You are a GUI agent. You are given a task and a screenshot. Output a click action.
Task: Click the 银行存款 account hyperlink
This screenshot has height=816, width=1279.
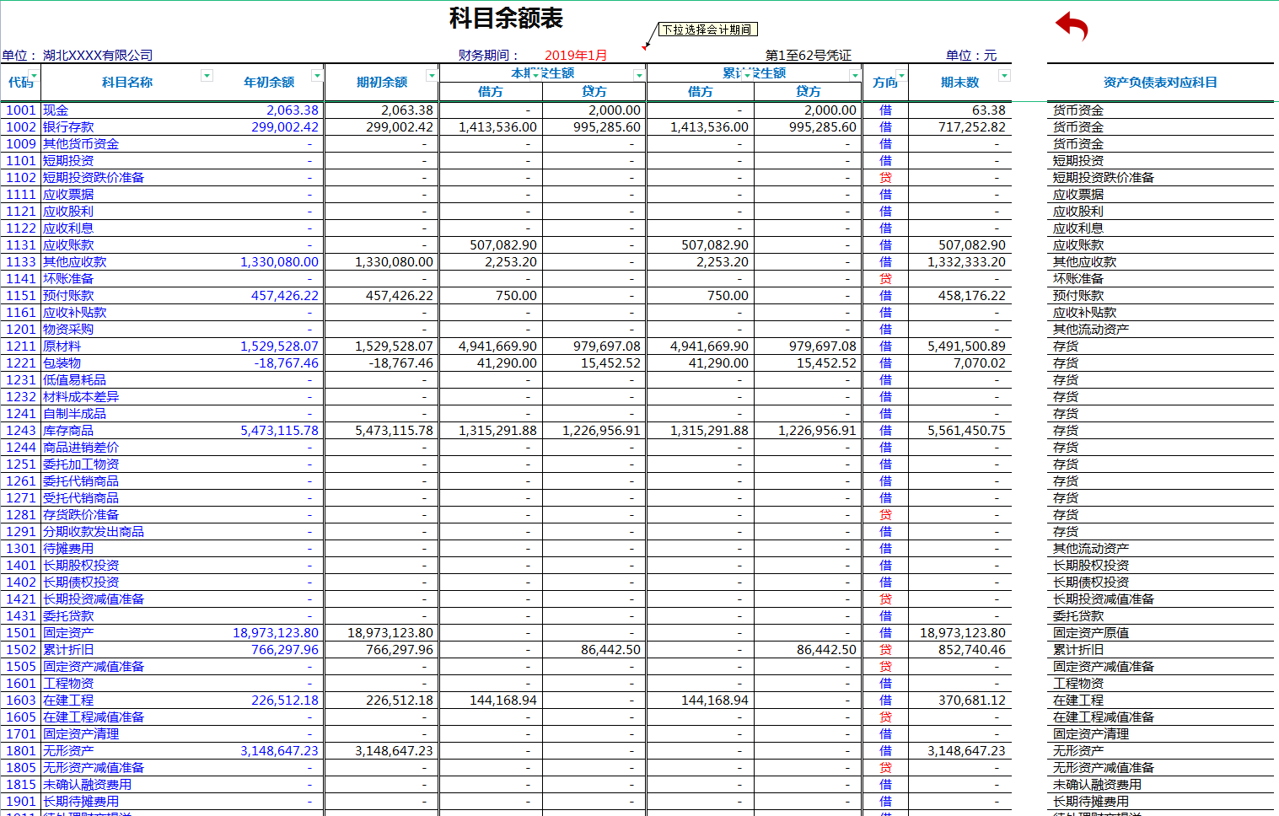tap(66, 126)
